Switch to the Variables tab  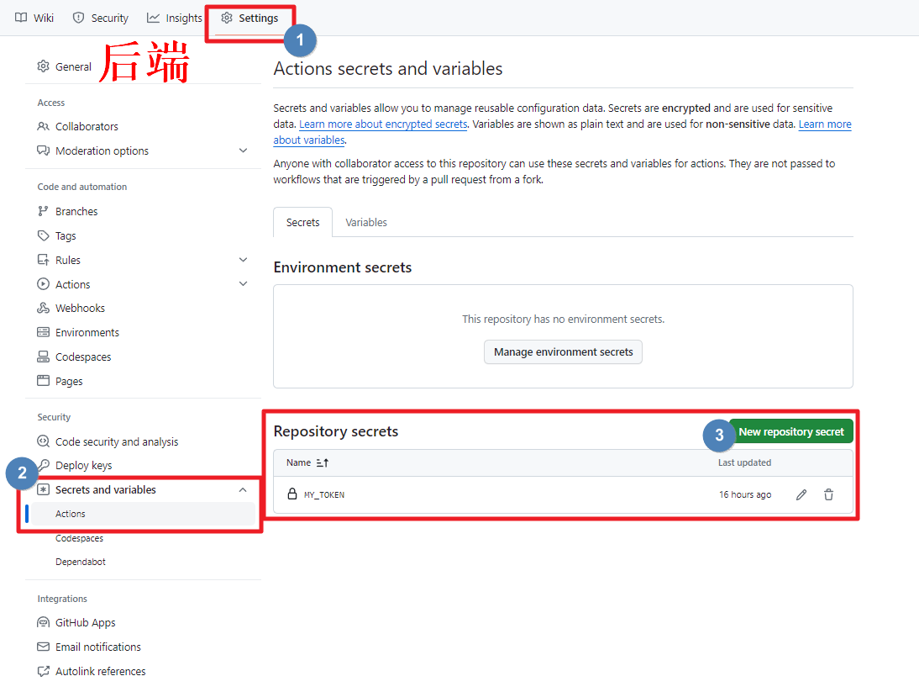pos(366,223)
